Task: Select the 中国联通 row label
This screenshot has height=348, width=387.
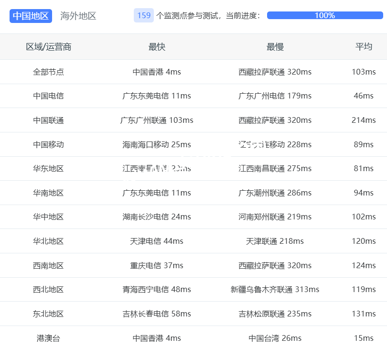Action: [48, 120]
